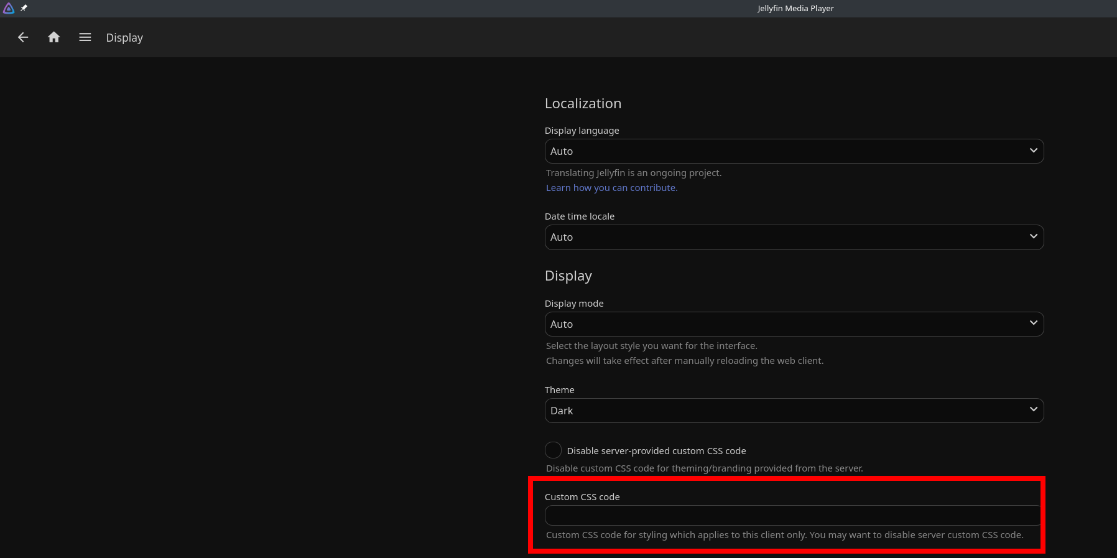Click the Jellyfin Media Player window title
Image resolution: width=1117 pixels, height=558 pixels.
[795, 8]
